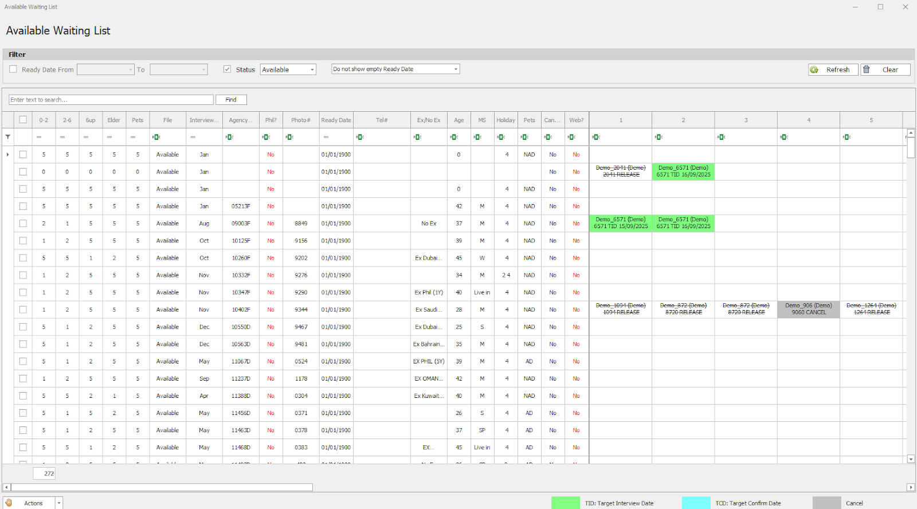Screen dimensions: 917x509
Task: Enable the Ready Date From checkbox
Action: click(x=13, y=69)
